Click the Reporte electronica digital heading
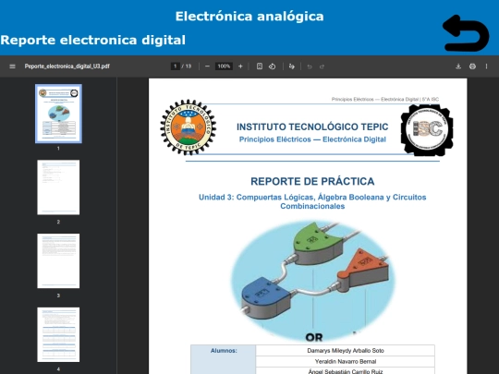This screenshot has height=374, width=499. point(93,40)
